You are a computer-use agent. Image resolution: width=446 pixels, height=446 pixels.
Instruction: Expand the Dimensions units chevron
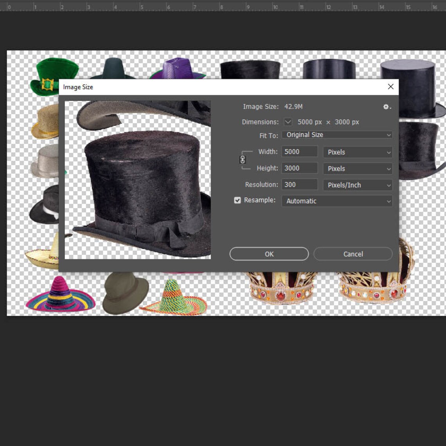click(288, 122)
